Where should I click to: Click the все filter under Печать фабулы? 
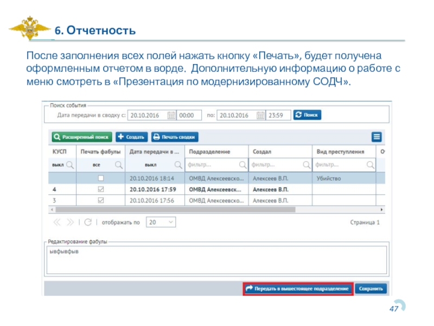coord(97,165)
